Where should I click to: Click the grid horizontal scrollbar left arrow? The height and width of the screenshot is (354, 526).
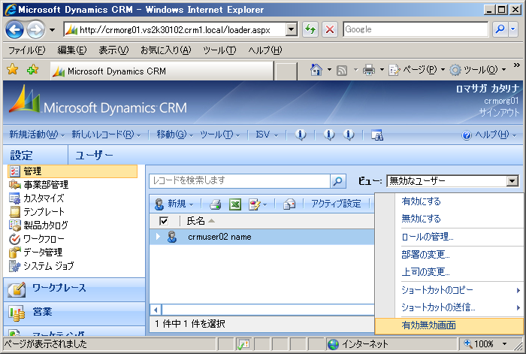[x=156, y=310]
